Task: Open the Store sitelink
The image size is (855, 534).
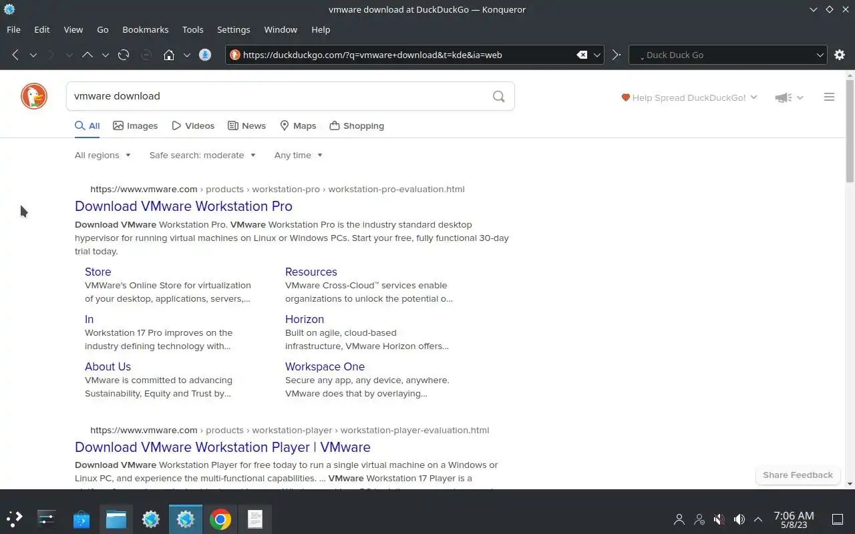Action: 98,272
